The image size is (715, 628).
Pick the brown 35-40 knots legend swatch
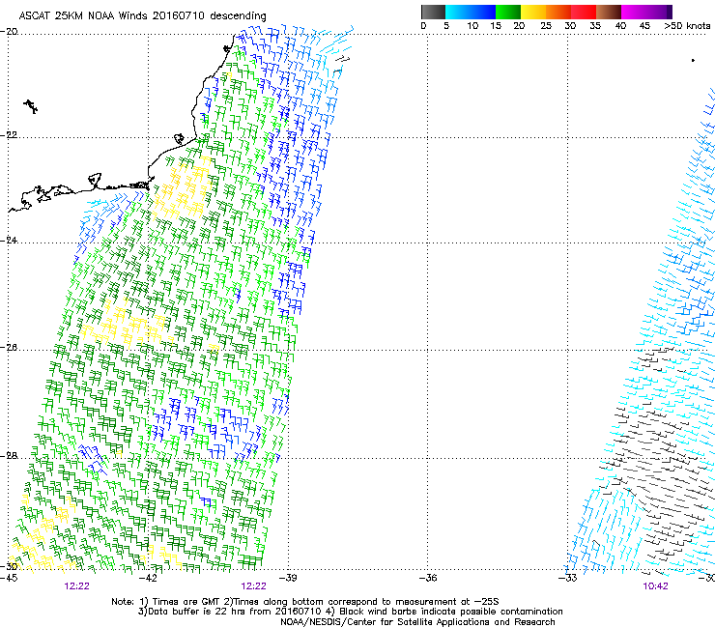609,12
